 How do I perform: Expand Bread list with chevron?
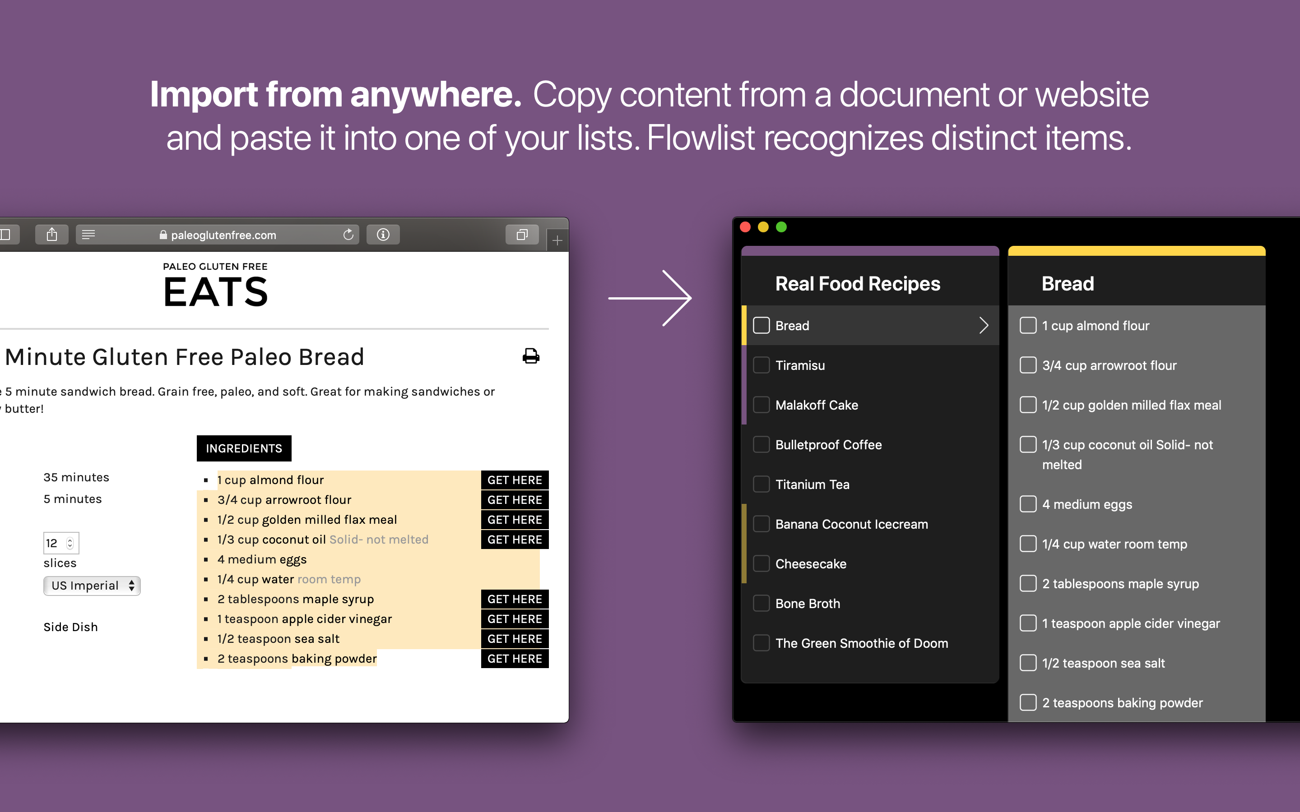tap(984, 325)
